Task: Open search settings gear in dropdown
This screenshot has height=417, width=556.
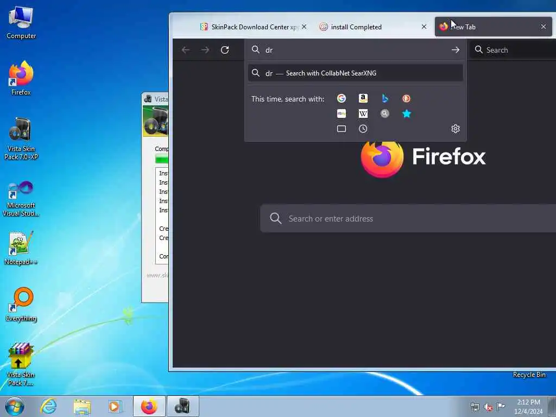Action: [x=456, y=128]
